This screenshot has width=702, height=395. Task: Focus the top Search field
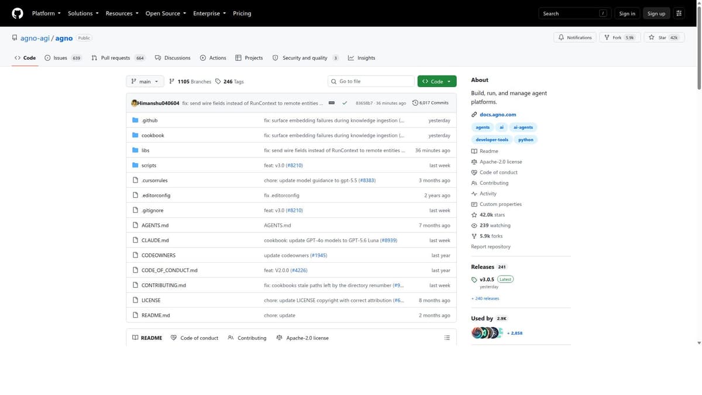click(575, 13)
